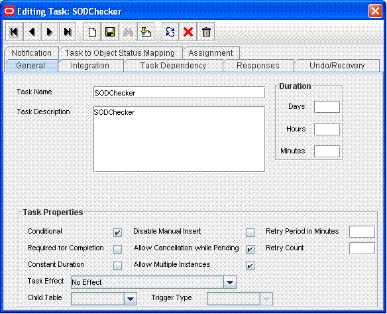Uncheck Allow Cancellation while Pending
The width and height of the screenshot is (387, 314).
tap(250, 249)
